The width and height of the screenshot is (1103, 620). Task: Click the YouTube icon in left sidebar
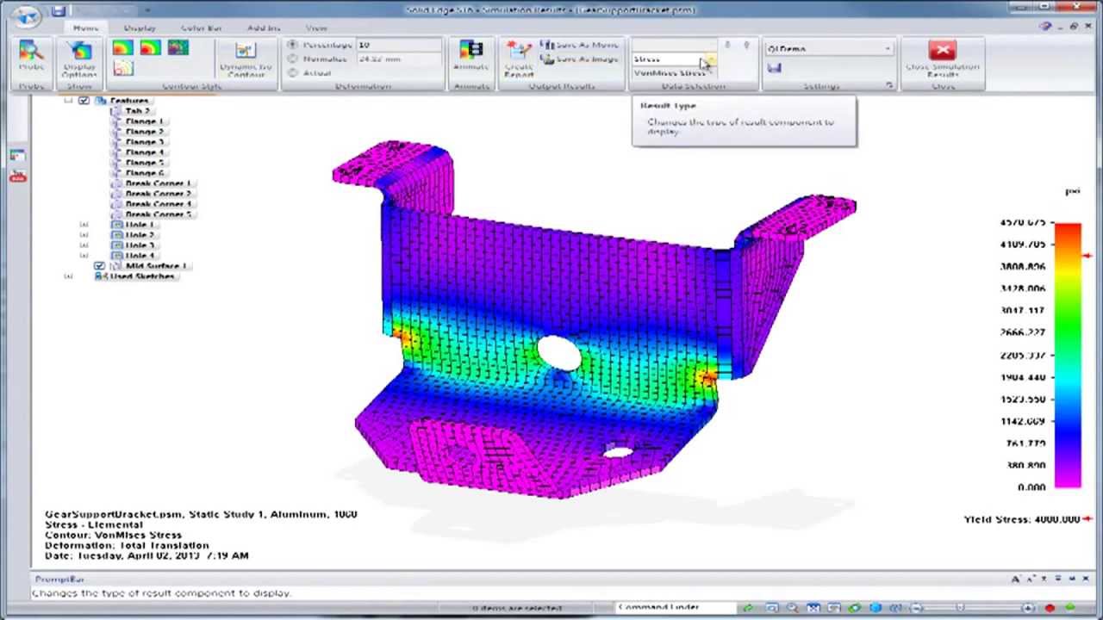(x=17, y=176)
